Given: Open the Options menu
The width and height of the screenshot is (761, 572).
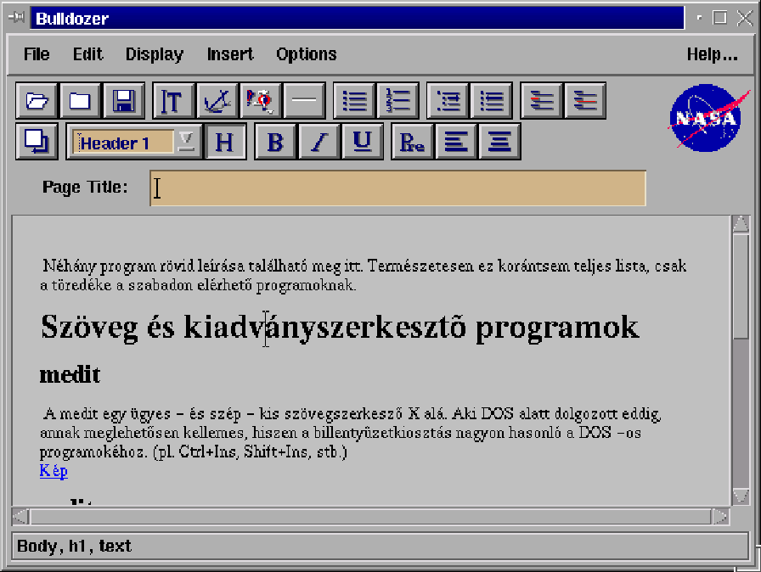Looking at the screenshot, I should [307, 54].
